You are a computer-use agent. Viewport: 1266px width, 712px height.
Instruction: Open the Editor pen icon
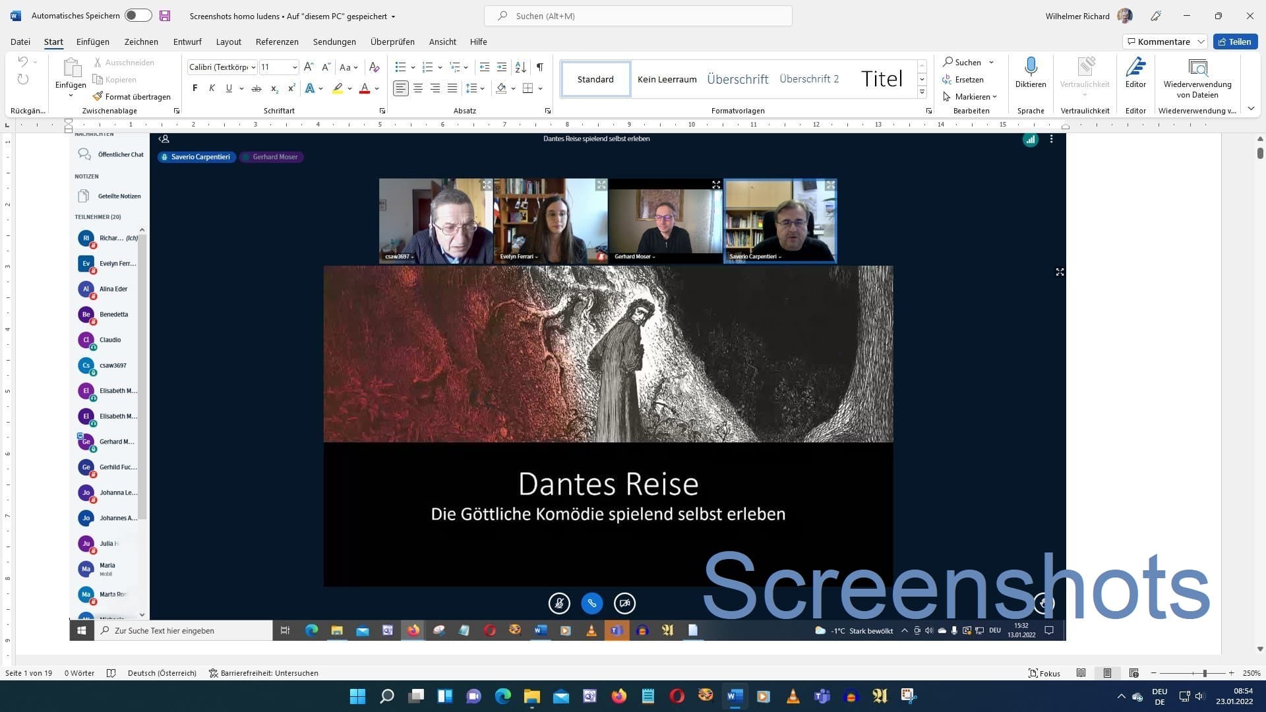point(1135,67)
